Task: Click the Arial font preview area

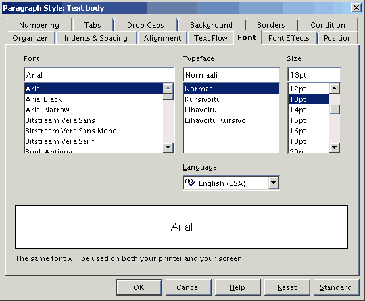Action: (182, 227)
